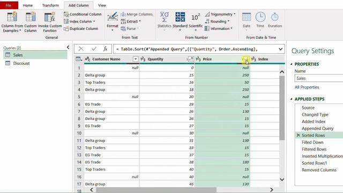Switch to the Home tab
The image size is (343, 193).
27,5
